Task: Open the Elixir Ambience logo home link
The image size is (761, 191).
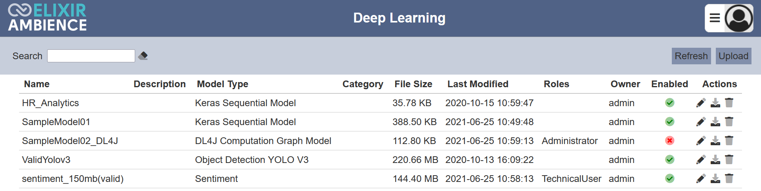Action: click(48, 17)
